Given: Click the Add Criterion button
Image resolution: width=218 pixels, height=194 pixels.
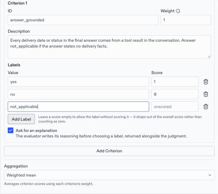Looking at the screenshot, I should 109,151.
